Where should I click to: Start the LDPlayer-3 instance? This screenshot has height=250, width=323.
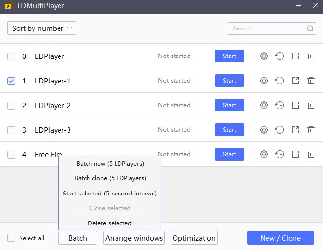230,130
